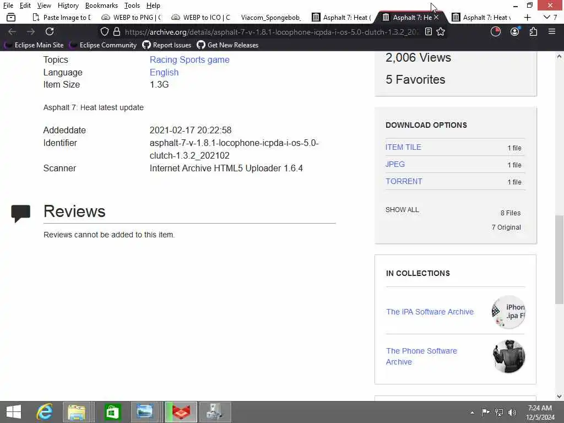
Task: Click scrollbar up arrow
Action: [559, 57]
